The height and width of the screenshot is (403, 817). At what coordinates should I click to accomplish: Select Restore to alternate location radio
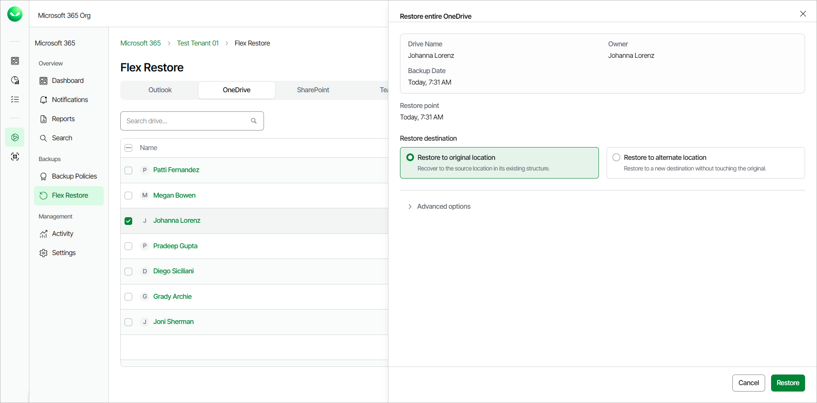click(616, 157)
